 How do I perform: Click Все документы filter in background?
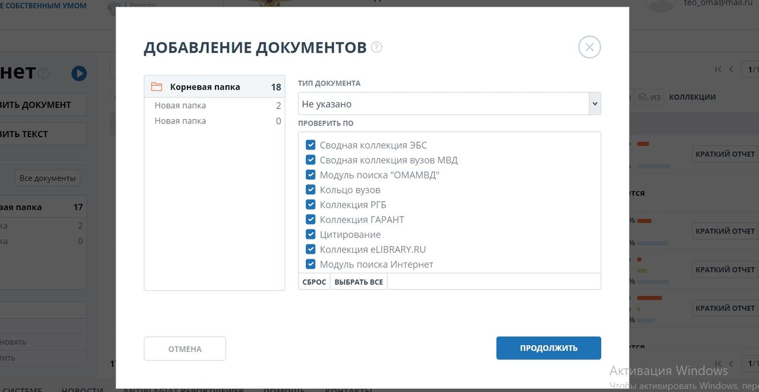[47, 178]
